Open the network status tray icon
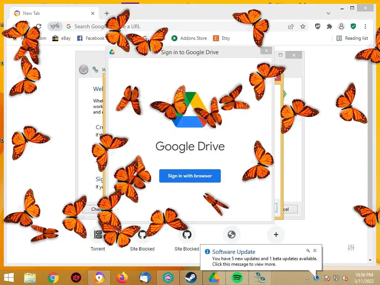This screenshot has height=285, width=380. point(336,278)
